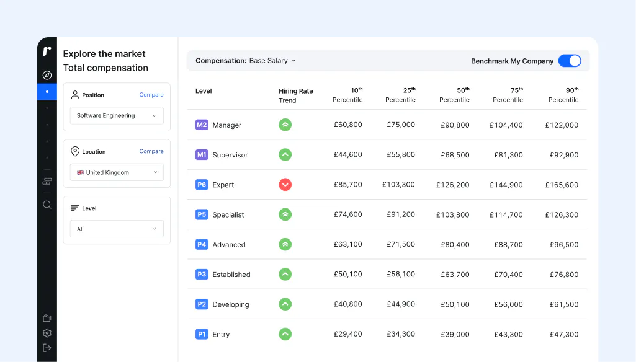The height and width of the screenshot is (362, 636).
Task: Click the M2 level badge
Action: click(202, 125)
